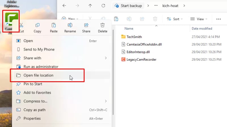Screen dimensions: 227x127
Task: Select the EditorInterop.dll file name
Action: [138, 52]
